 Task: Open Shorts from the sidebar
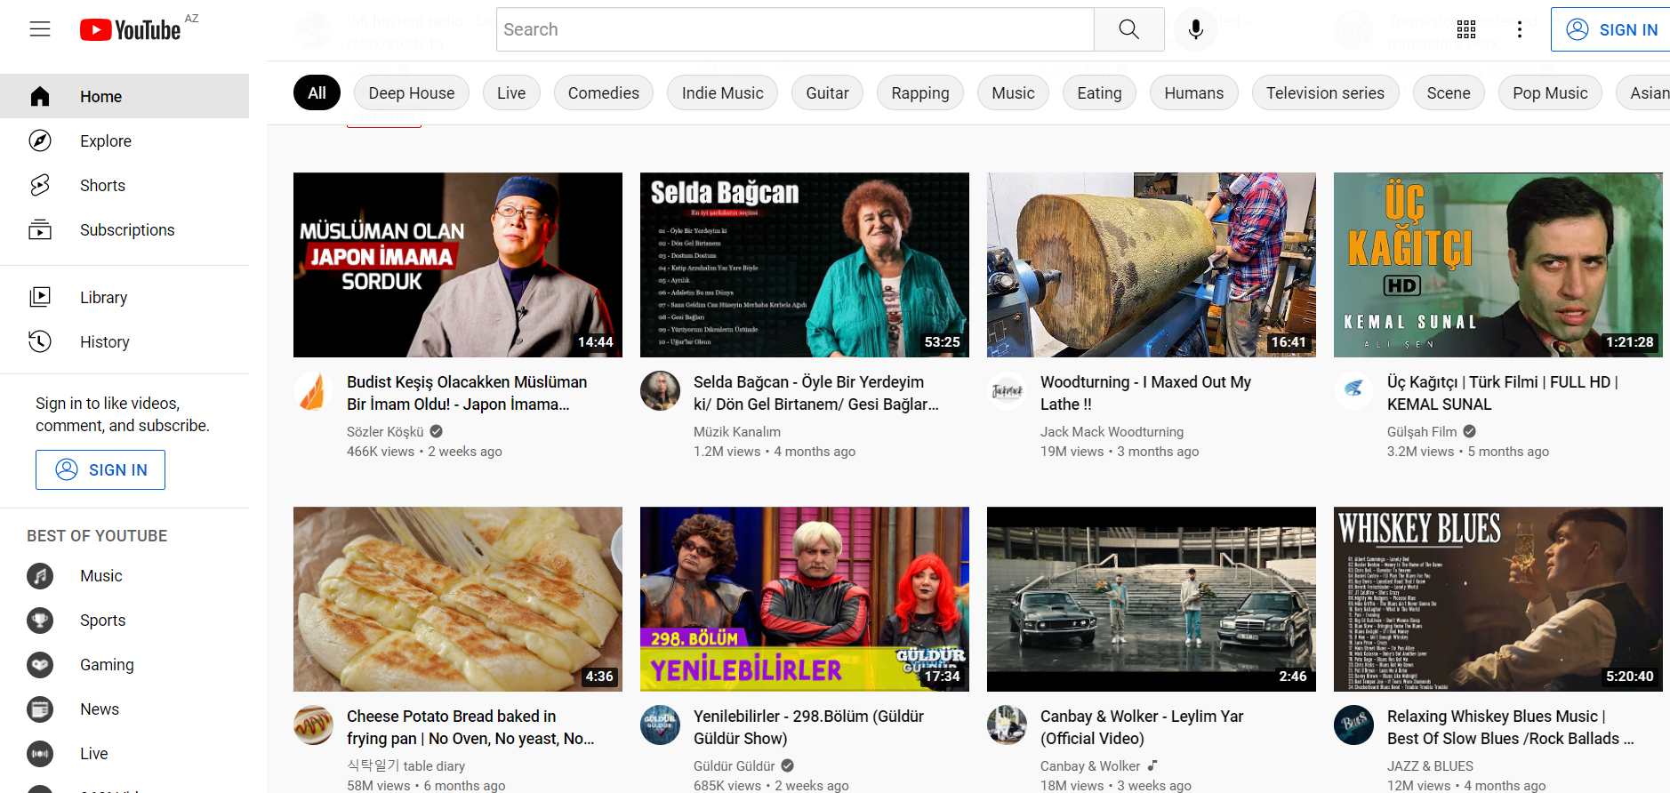coord(124,185)
